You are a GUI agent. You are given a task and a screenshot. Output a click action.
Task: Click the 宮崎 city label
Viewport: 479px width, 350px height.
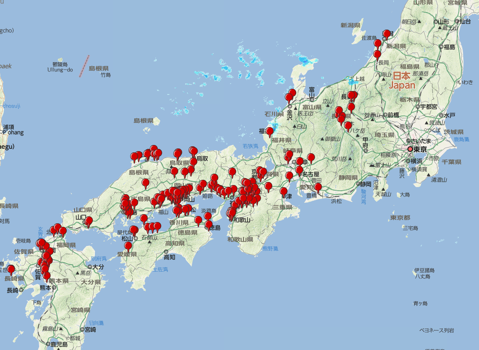tap(91, 330)
